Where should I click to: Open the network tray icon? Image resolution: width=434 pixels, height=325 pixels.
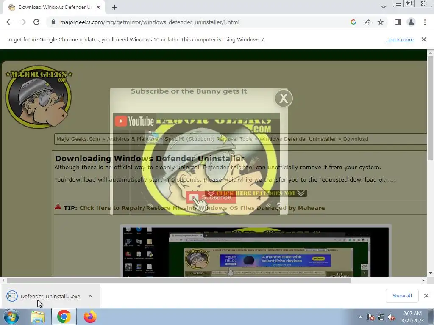click(x=381, y=317)
